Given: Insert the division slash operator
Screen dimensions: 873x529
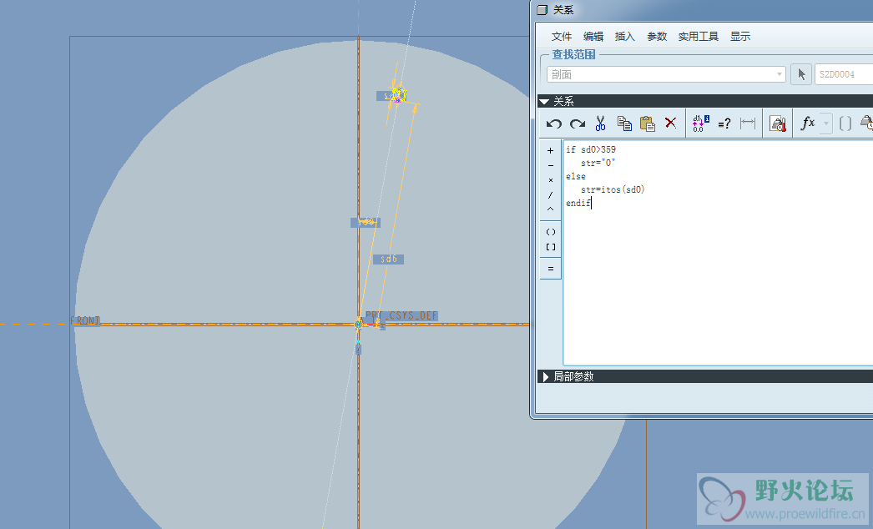Looking at the screenshot, I should pyautogui.click(x=551, y=195).
